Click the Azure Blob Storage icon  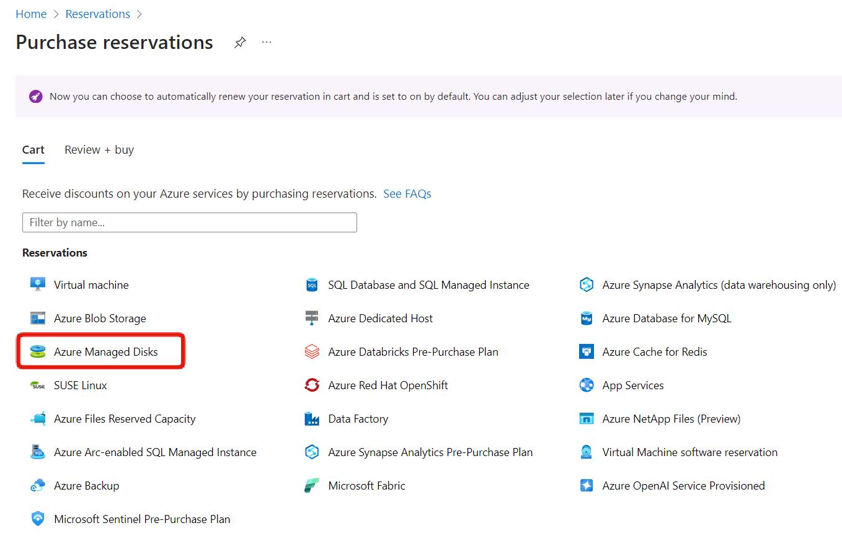point(38,318)
